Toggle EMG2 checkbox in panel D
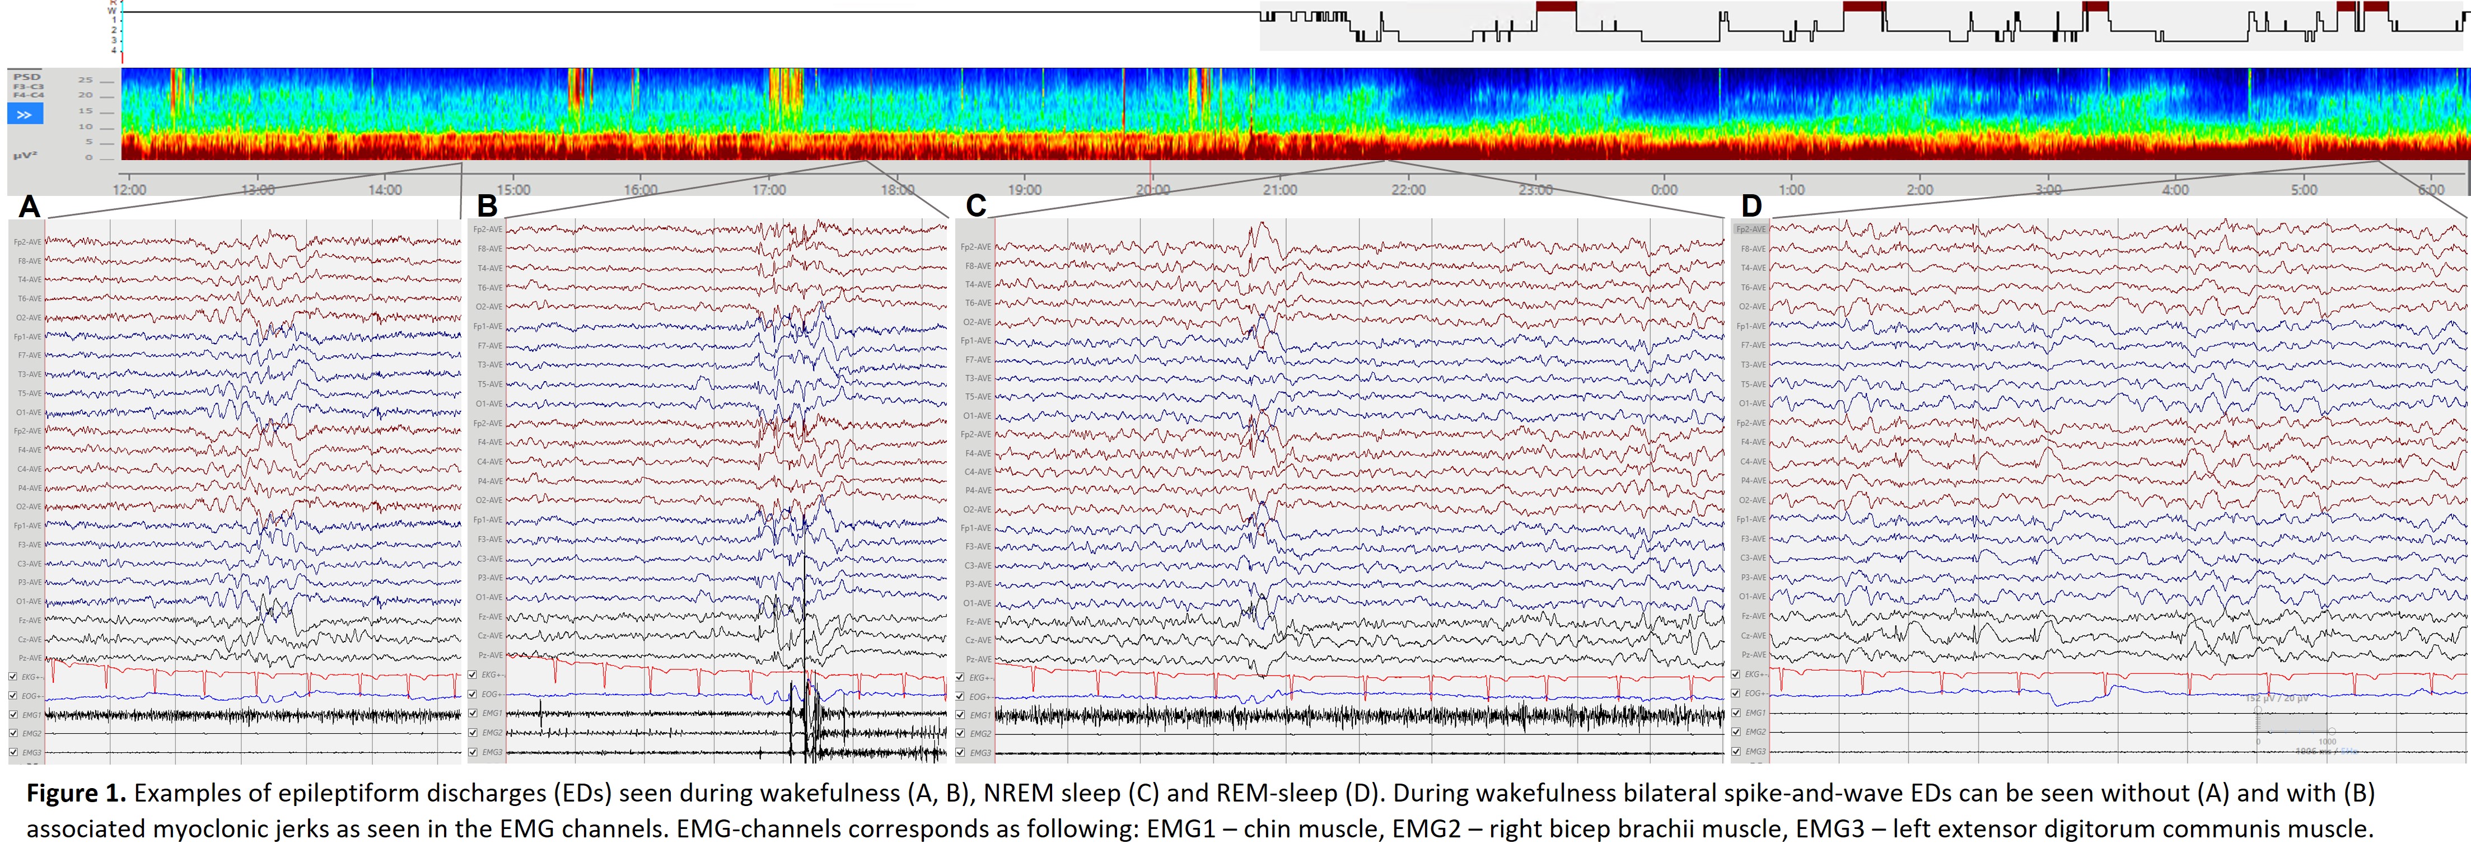2471x862 pixels. [1735, 732]
